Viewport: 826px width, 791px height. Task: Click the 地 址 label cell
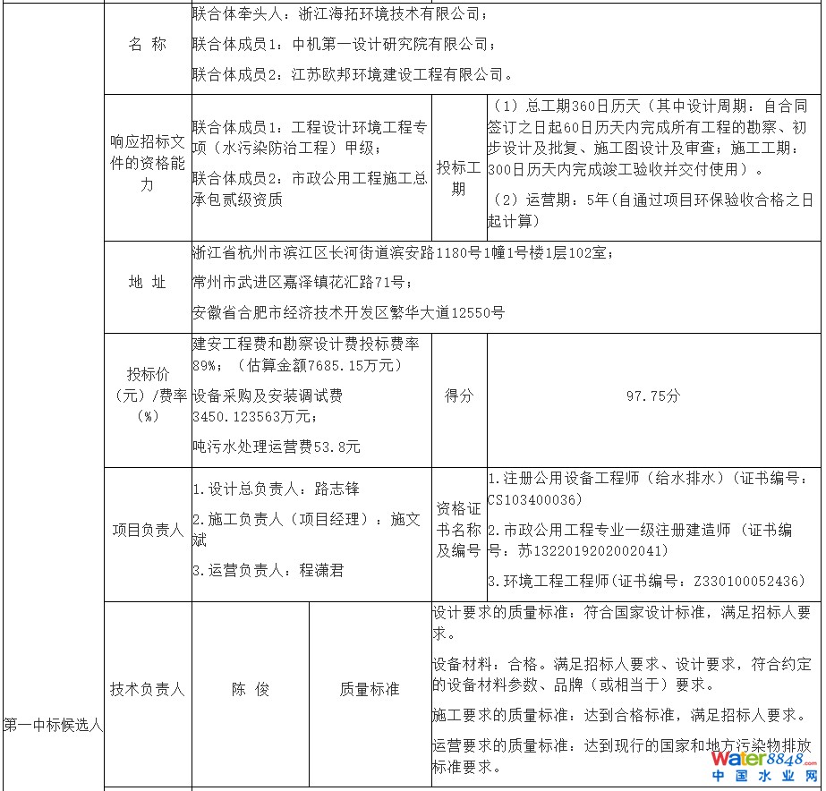coord(148,283)
